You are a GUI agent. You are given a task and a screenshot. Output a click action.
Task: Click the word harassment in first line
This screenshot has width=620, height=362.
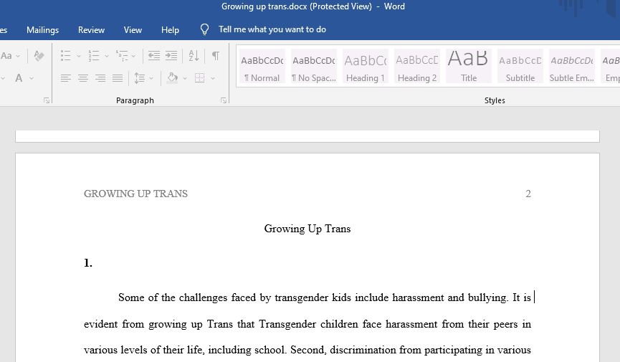coord(418,297)
